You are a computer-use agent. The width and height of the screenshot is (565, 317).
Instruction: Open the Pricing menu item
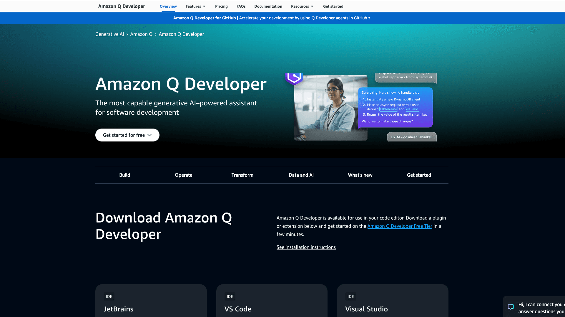tap(221, 6)
